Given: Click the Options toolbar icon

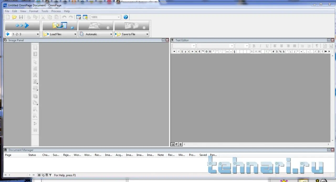Looking at the screenshot, I should click(78, 17).
